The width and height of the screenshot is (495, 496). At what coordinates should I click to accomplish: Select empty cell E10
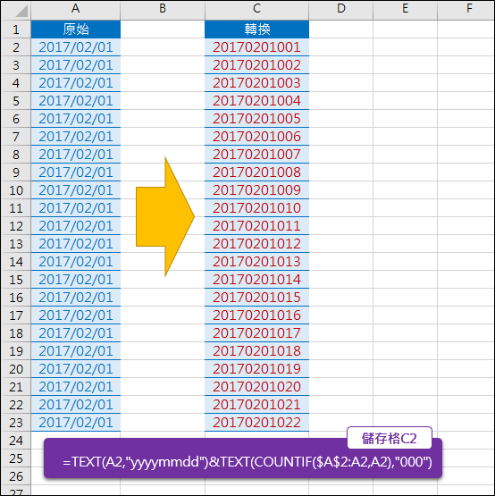point(405,190)
